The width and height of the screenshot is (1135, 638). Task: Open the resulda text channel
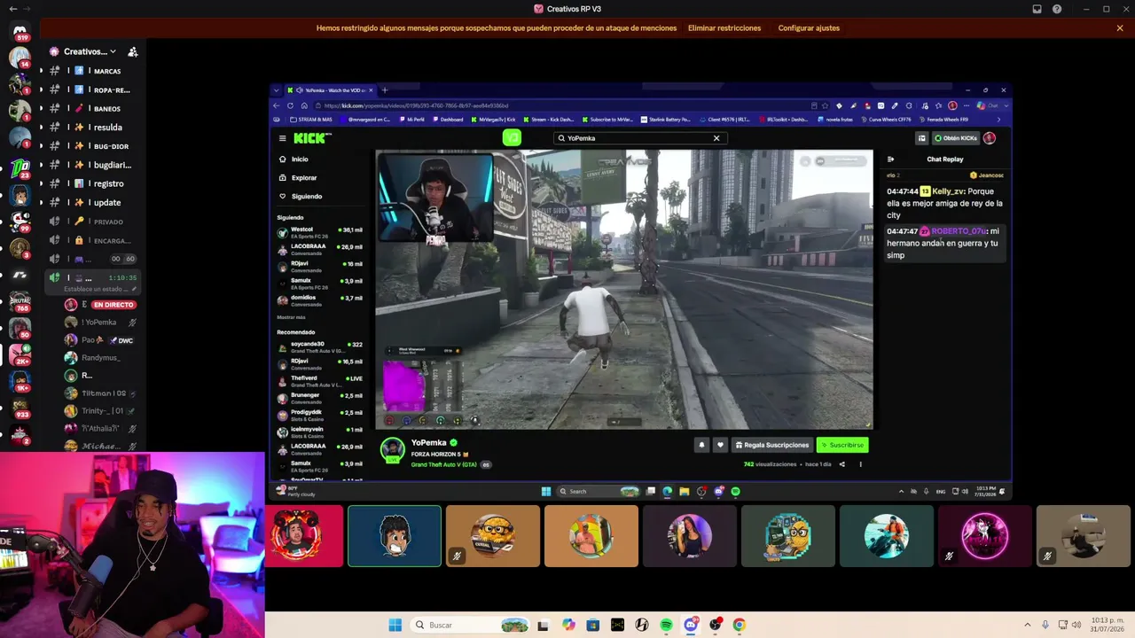point(92,127)
